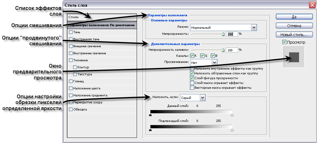Click the gray preview thumbnail square
The width and height of the screenshot is (317, 143).
coord(294,57)
